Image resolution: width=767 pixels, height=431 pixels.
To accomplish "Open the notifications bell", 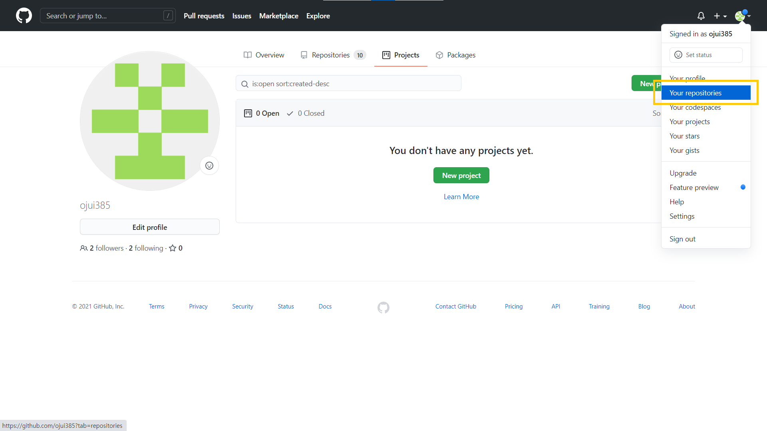I will point(701,16).
